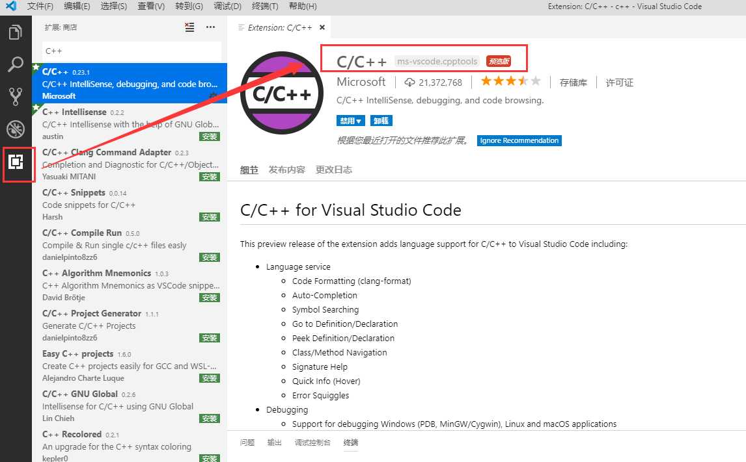Install C/C++ Clang Command Adapter
This screenshot has width=746, height=462.
(x=210, y=177)
